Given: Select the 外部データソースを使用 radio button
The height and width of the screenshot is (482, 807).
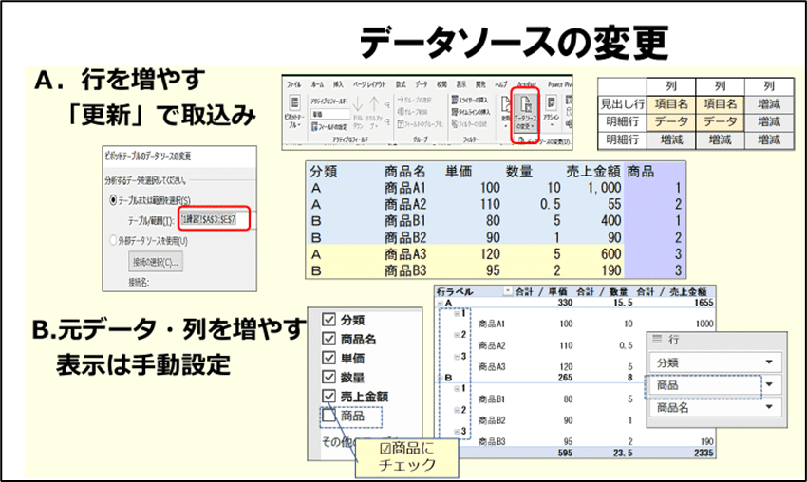Looking at the screenshot, I should (x=113, y=240).
